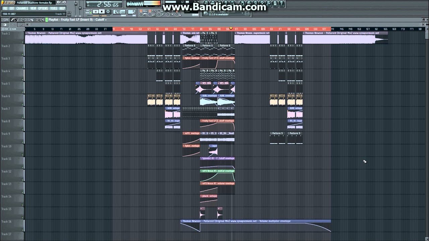The height and width of the screenshot is (241, 429).
Task: Click the pen icon in recording panel bottom row
Action: pyautogui.click(x=163, y=15)
